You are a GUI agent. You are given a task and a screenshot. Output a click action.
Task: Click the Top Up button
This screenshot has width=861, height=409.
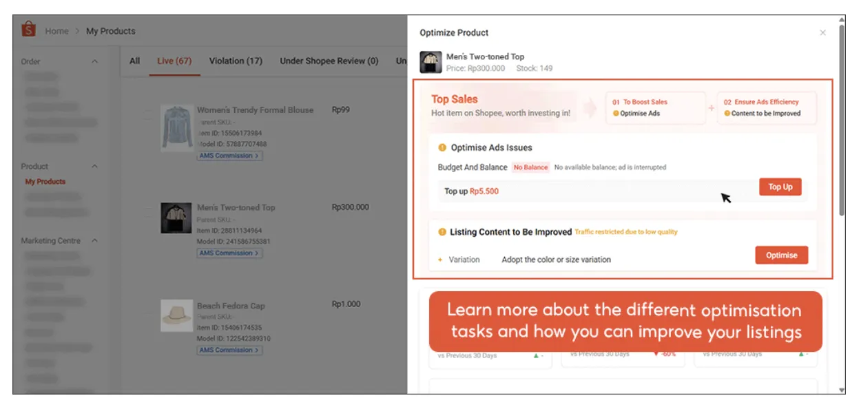pos(780,187)
